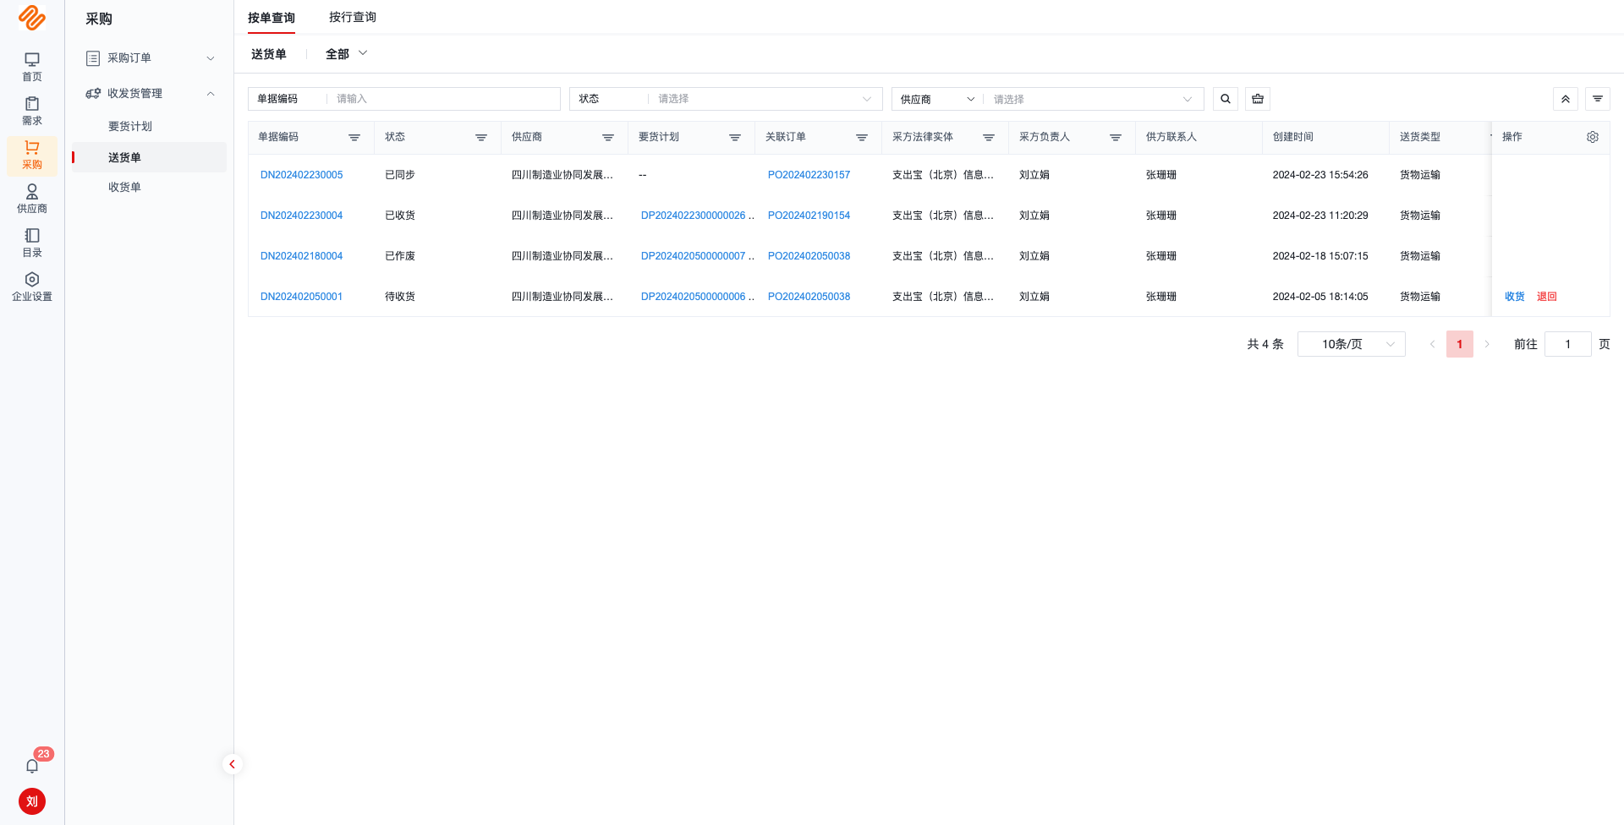Open the supplier 请选择 dropdown
This screenshot has height=825, width=1624.
click(x=1093, y=99)
